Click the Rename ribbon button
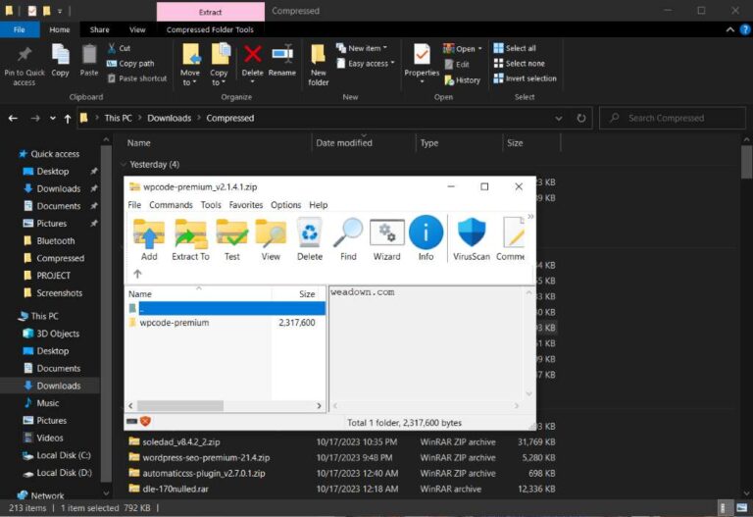The image size is (753, 517). point(282,61)
